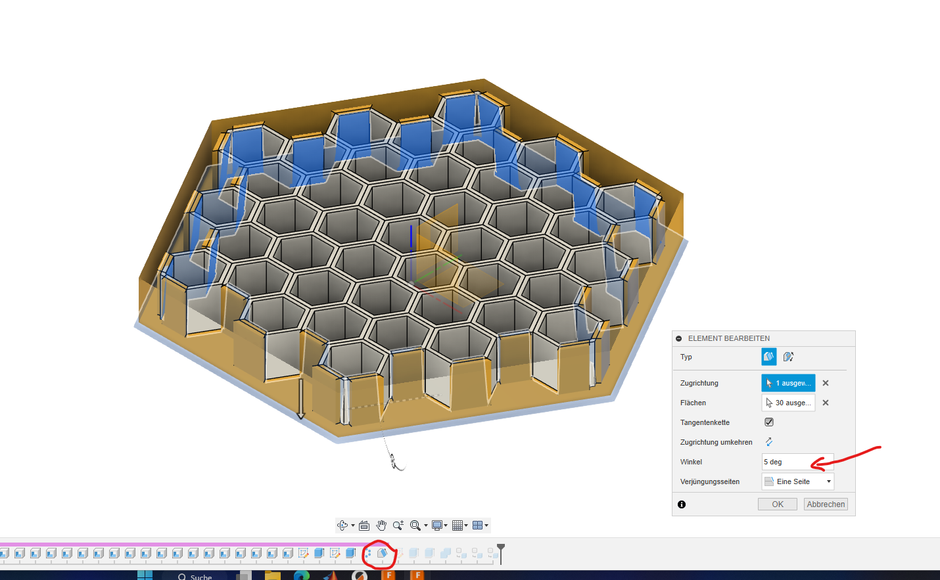Select the Orbit navigation tool
The height and width of the screenshot is (580, 940).
(342, 525)
